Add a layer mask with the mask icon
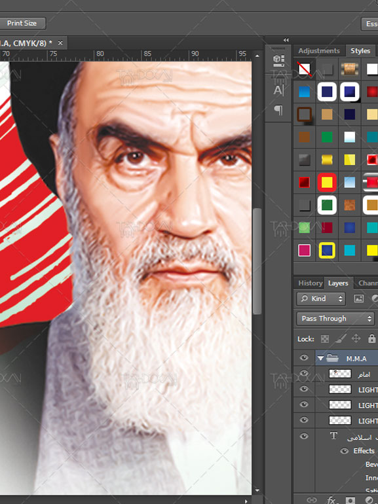The width and height of the screenshot is (378, 504). pos(350,500)
